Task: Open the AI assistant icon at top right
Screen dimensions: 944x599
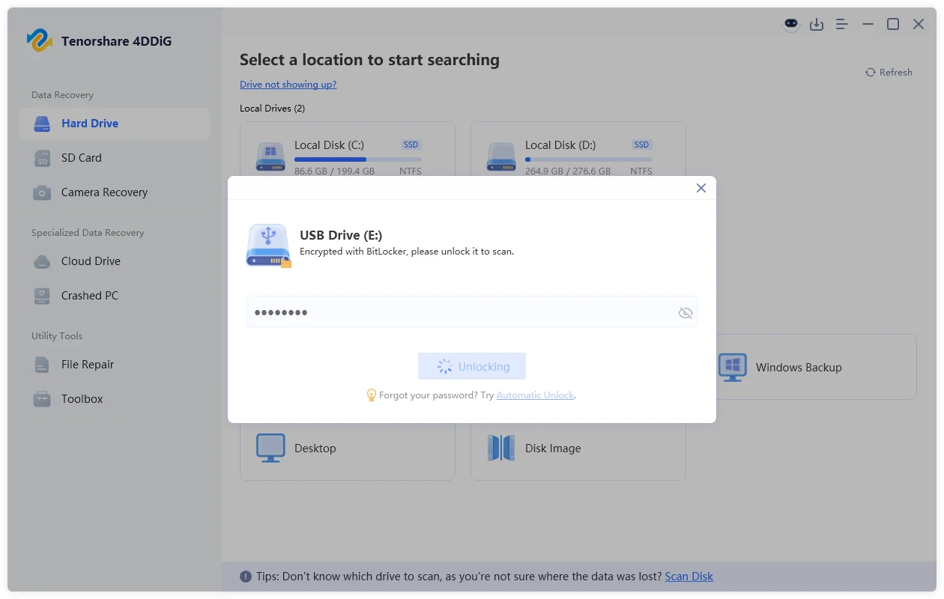Action: coord(791,24)
